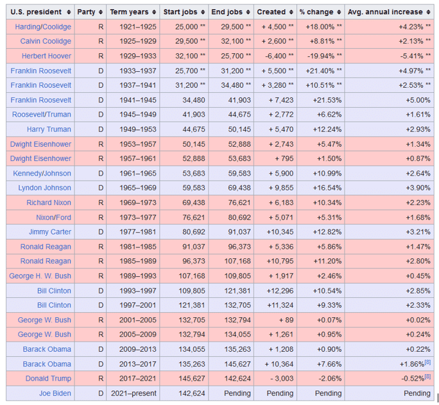Open footnote 8 in Donald Trump row

pyautogui.click(x=427, y=376)
